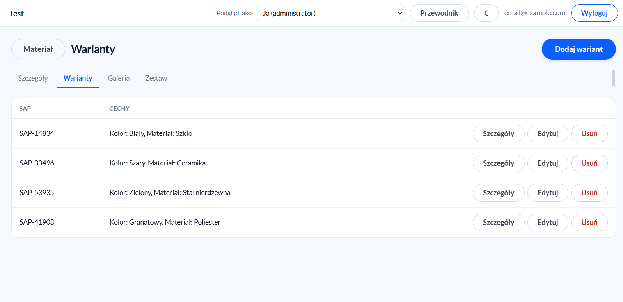Click 'Kolor: Biały, Materiał: Szkło' text

[x=151, y=133]
